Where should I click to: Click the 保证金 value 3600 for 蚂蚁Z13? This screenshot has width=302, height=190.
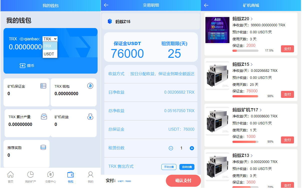pos(251,182)
